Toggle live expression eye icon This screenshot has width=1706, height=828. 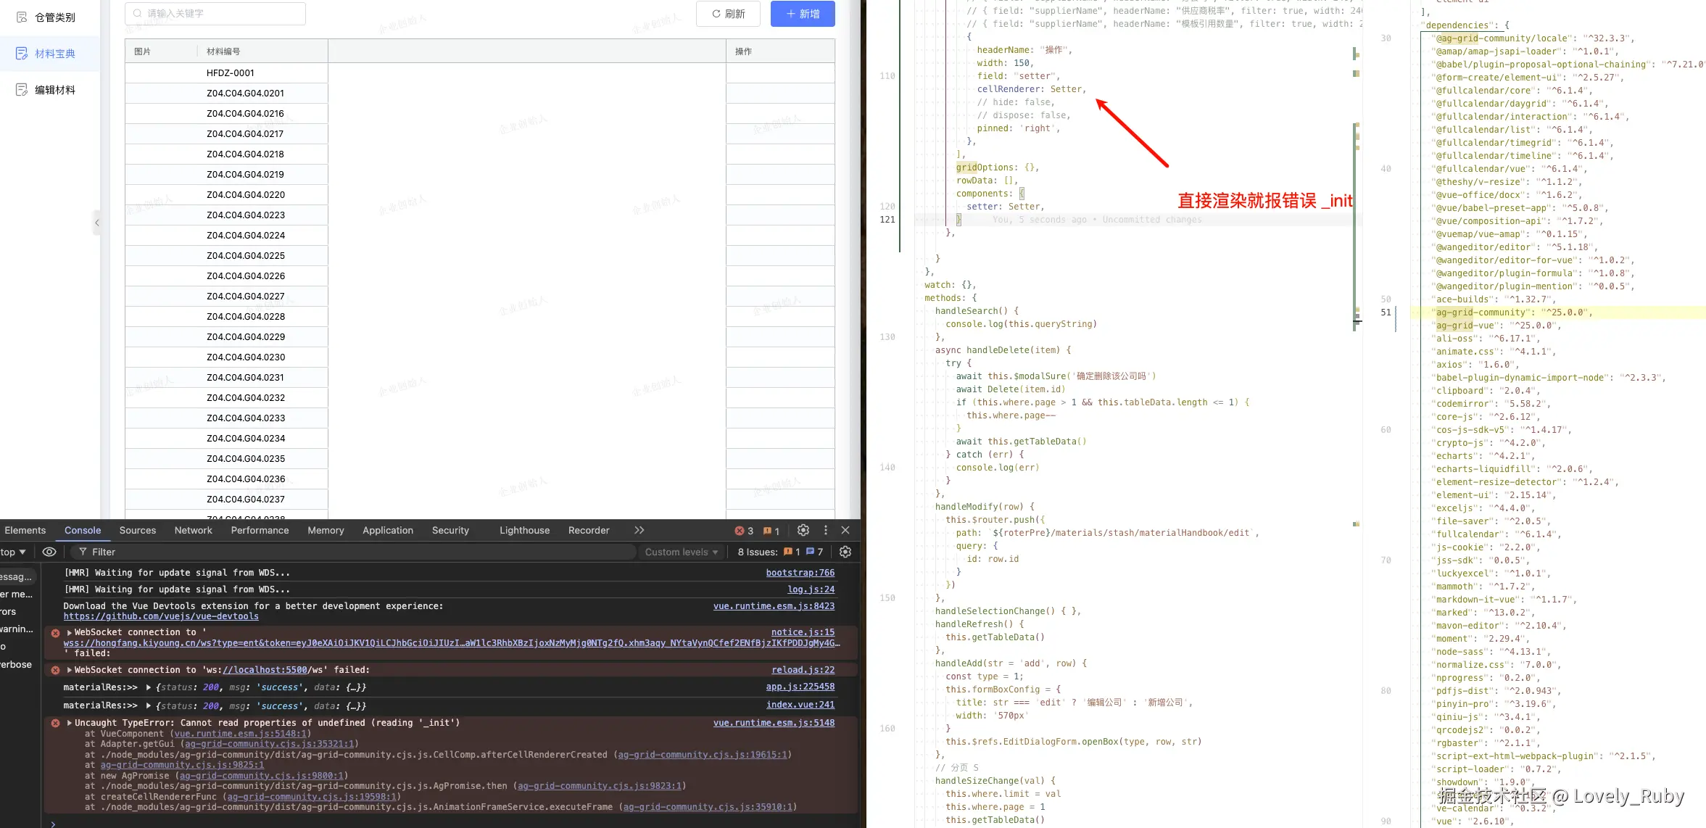[49, 552]
